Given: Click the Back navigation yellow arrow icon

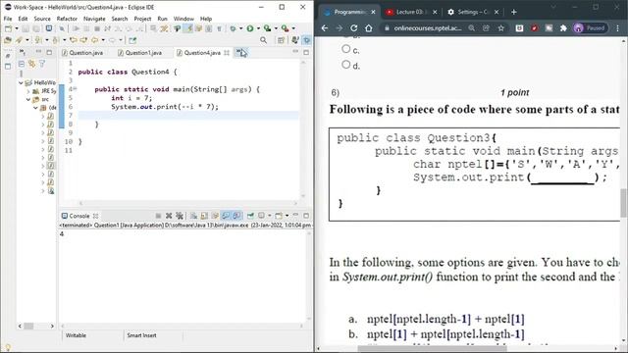Looking at the screenshot, I should click(94, 40).
